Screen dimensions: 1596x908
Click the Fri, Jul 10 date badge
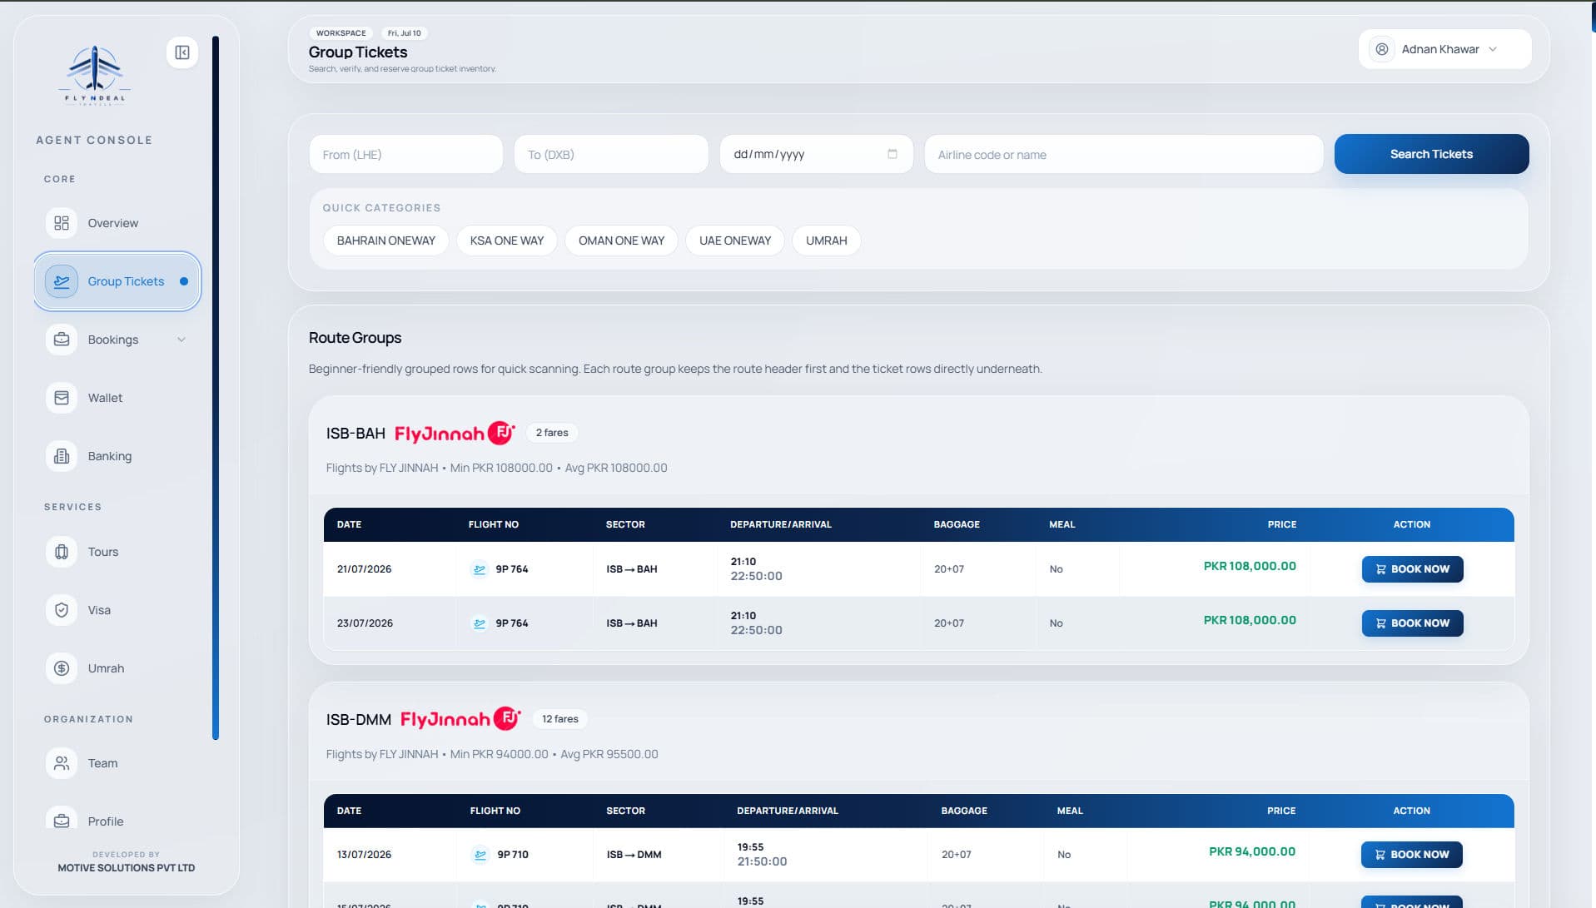click(x=405, y=33)
